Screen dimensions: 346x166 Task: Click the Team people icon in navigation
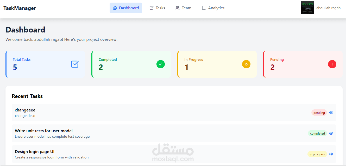pos(178,8)
